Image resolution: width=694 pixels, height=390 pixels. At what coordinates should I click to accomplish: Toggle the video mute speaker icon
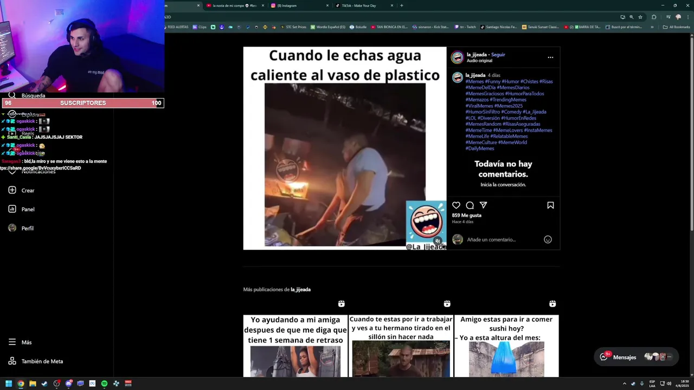click(x=438, y=242)
